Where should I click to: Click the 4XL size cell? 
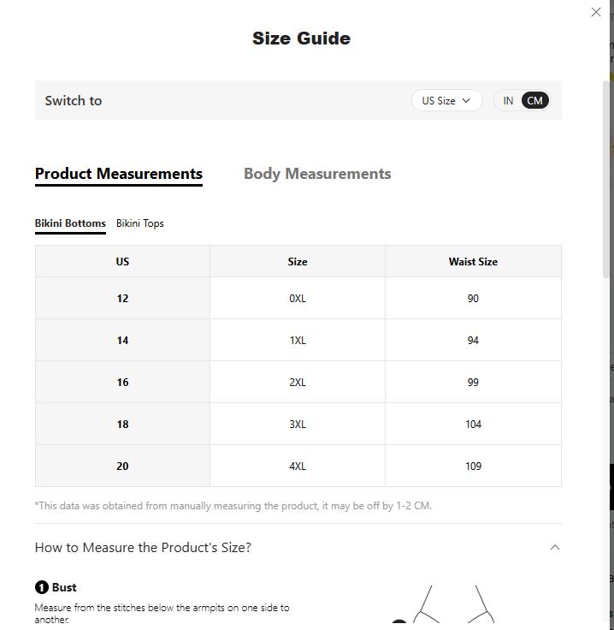298,467
